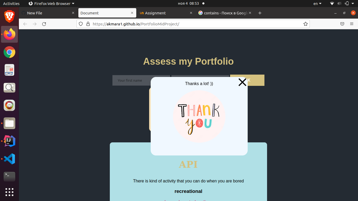The height and width of the screenshot is (201, 358).
Task: Launch Visual Studio Code from the dock
Action: point(9,159)
